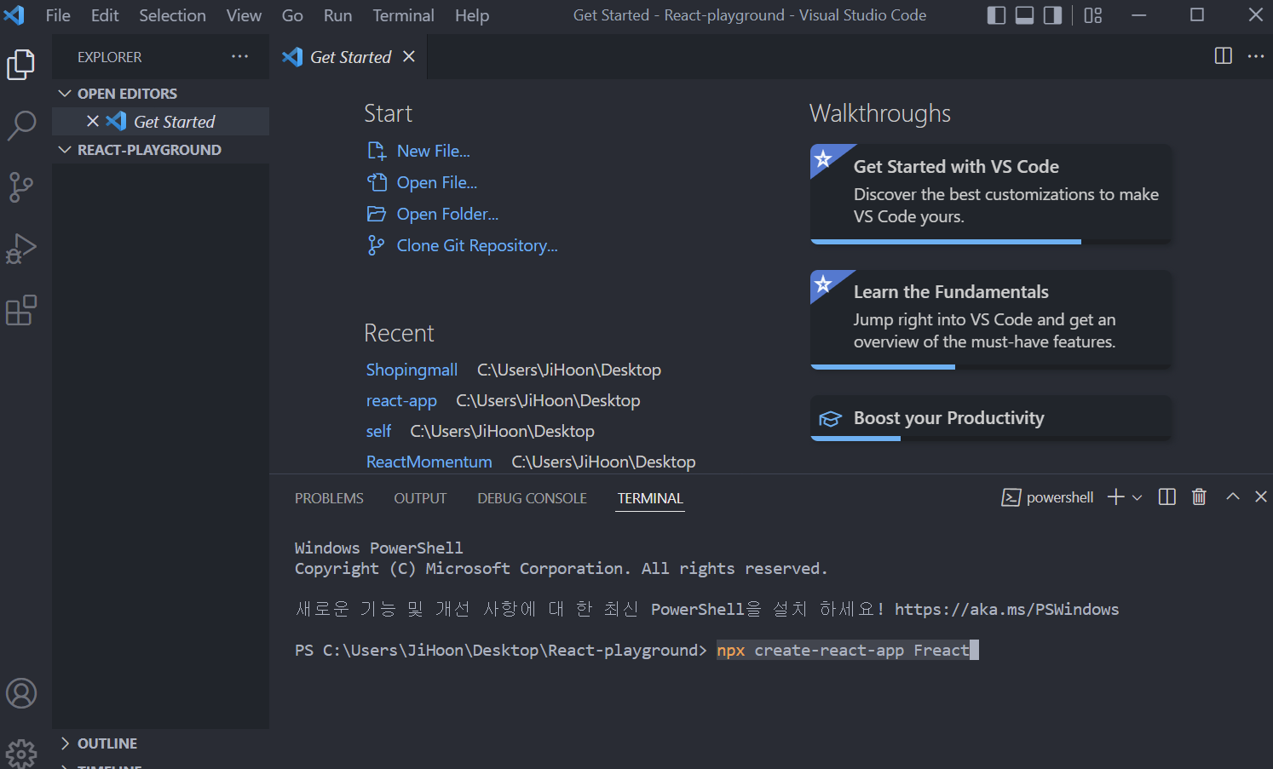The width and height of the screenshot is (1273, 769).
Task: Open the Source Control view
Action: (20, 187)
